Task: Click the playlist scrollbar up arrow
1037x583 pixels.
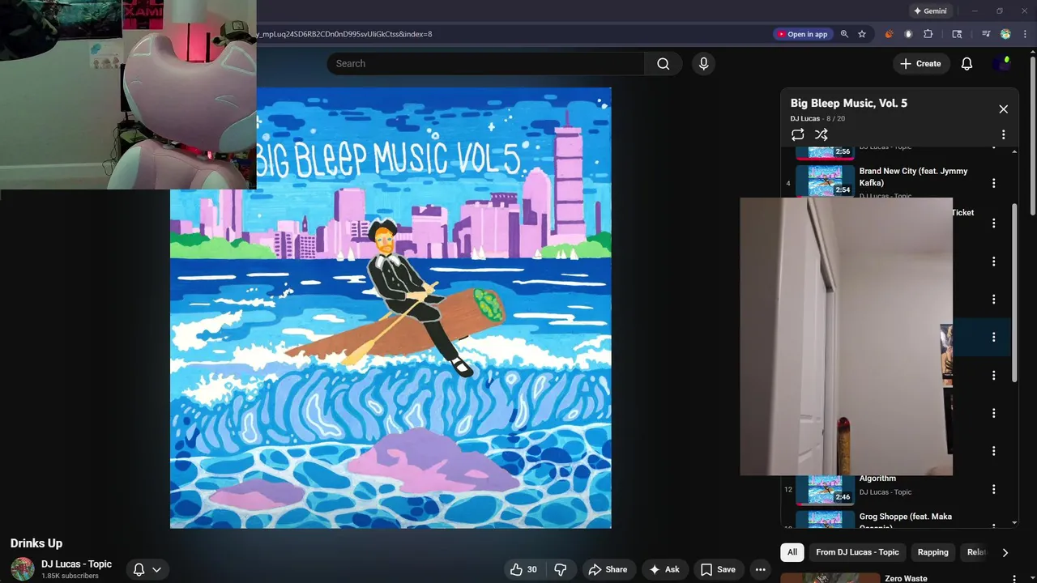Action: (x=1014, y=152)
